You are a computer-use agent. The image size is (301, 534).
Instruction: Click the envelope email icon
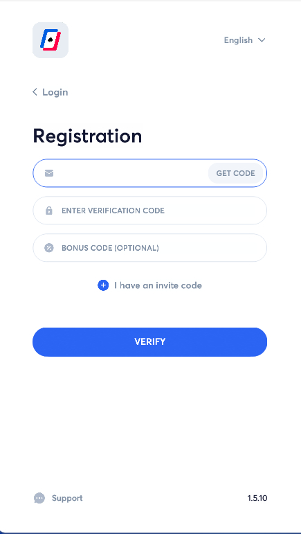[49, 173]
